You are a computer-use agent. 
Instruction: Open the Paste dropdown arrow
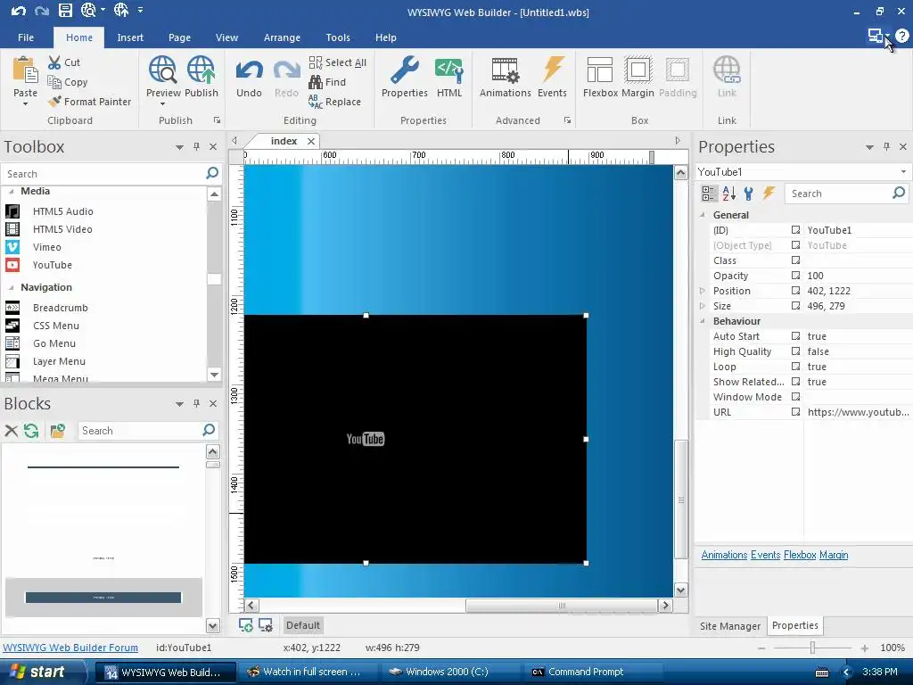pos(25,104)
